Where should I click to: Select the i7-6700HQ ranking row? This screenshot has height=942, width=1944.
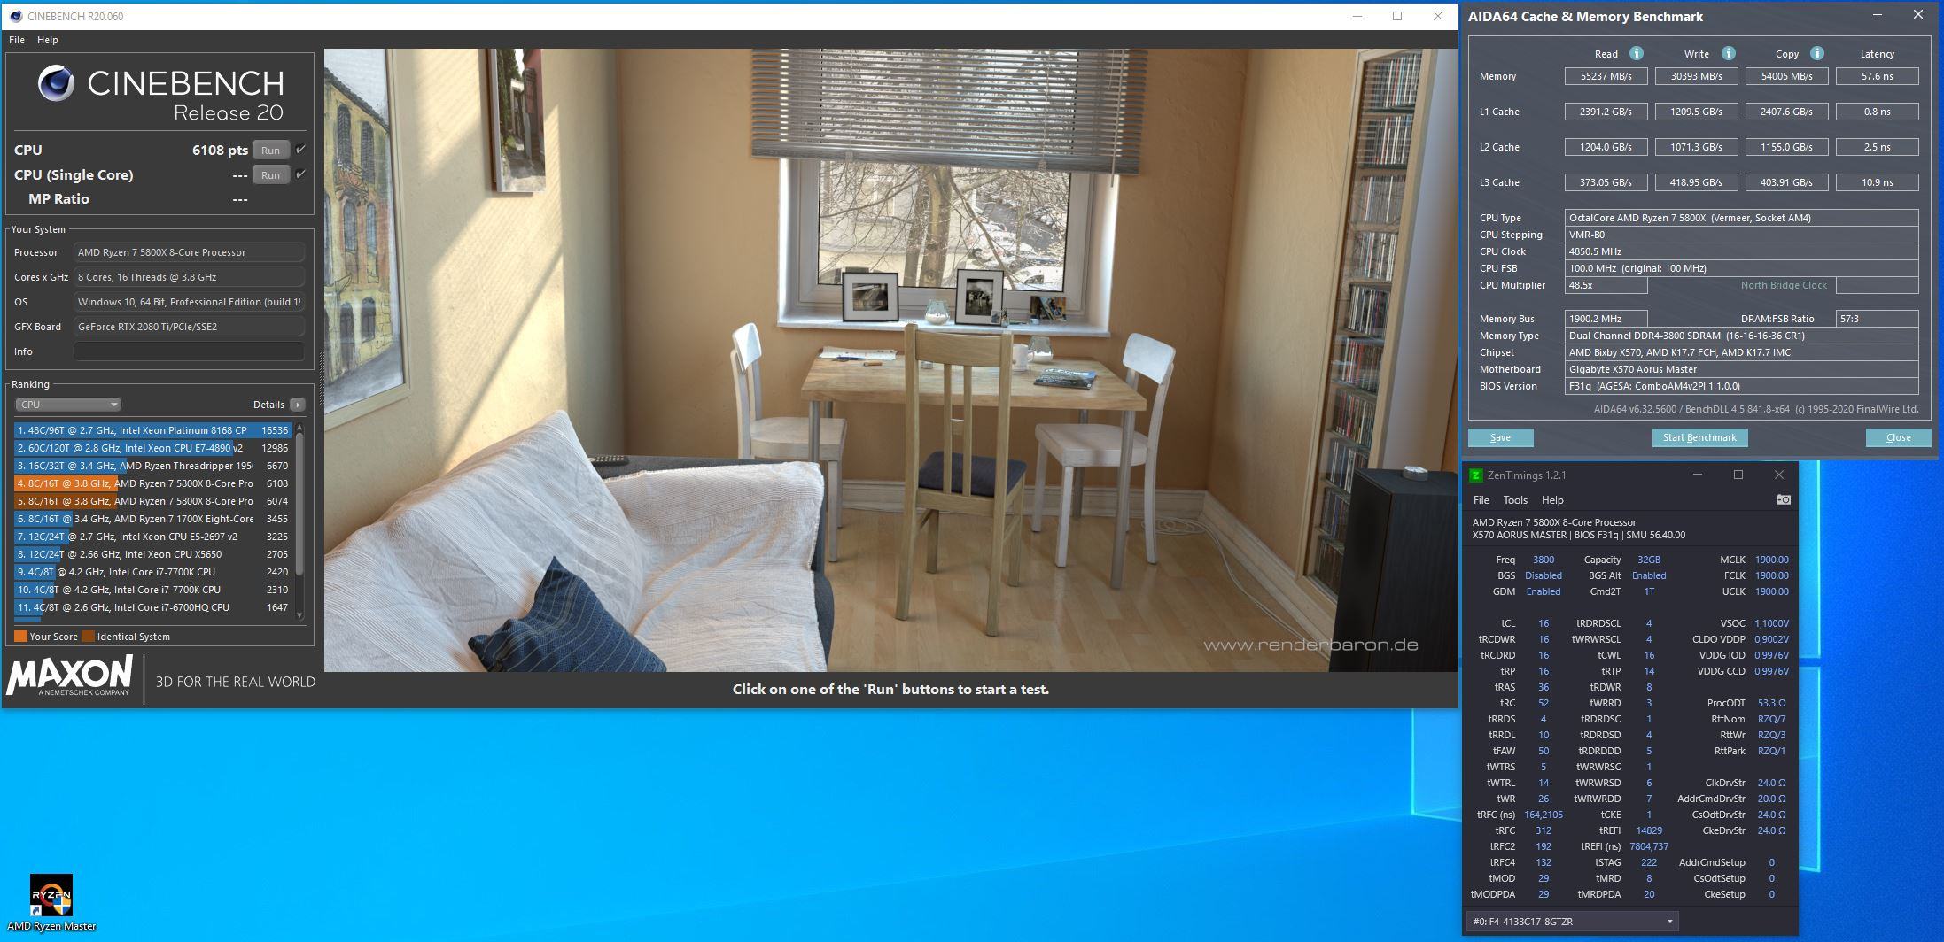(x=152, y=607)
